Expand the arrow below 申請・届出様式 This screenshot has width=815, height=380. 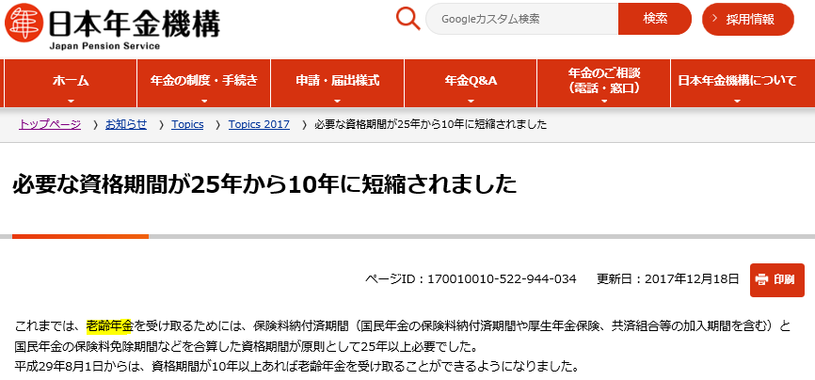tap(337, 100)
